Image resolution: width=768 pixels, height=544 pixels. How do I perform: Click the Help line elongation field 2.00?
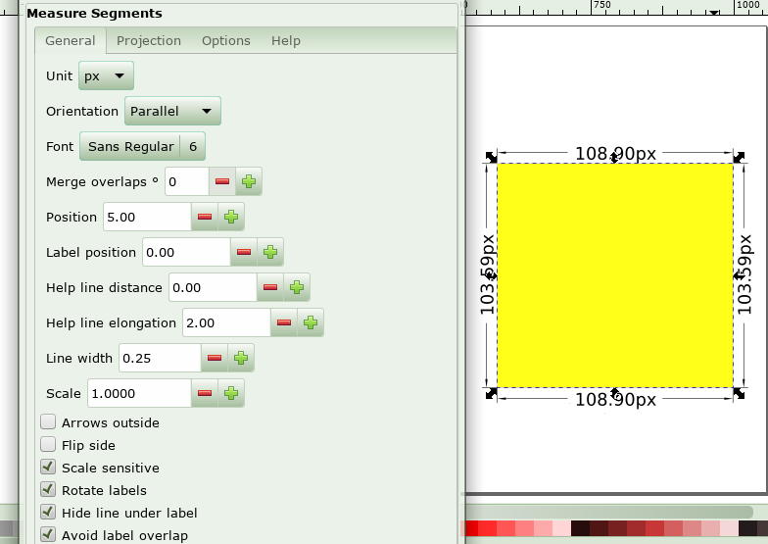pyautogui.click(x=226, y=322)
